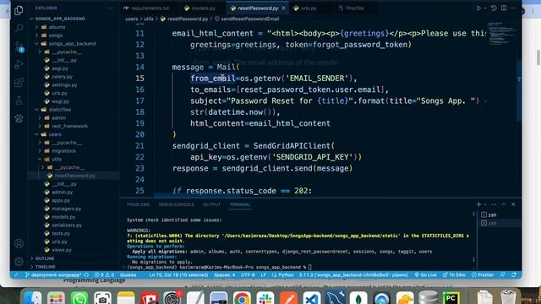Open views.py in the explorer
The height and width of the screenshot is (304, 541).
click(62, 250)
